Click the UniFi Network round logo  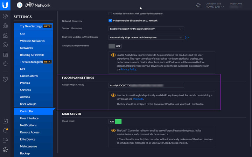coord(20,5)
